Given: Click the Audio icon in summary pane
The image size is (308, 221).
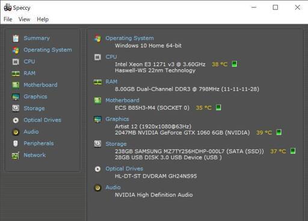Looking at the screenshot, I should tap(97, 188).
